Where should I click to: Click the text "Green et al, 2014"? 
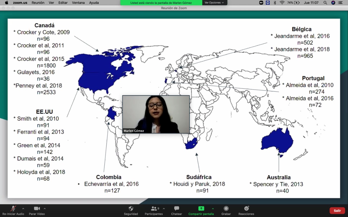(39, 145)
